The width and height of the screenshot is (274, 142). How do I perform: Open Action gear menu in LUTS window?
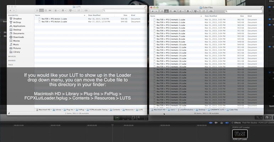click(x=64, y=10)
